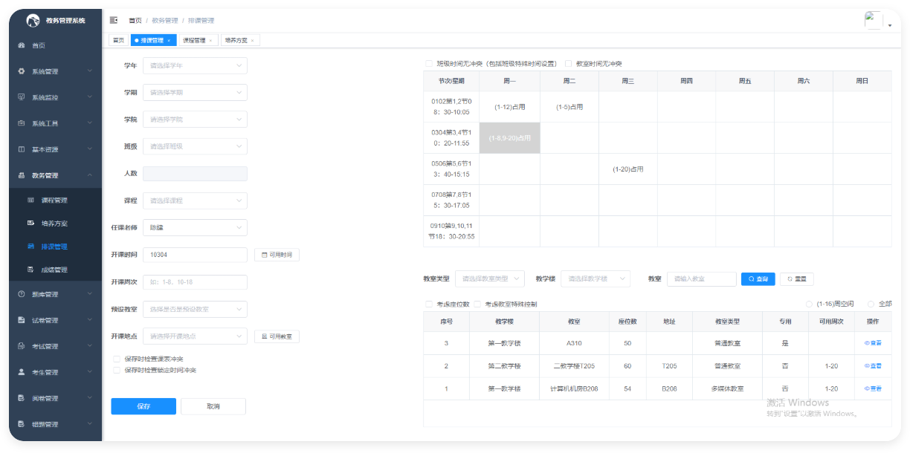Focus the 开课周次 input field
This screenshot has height=453, width=910.
click(x=195, y=282)
